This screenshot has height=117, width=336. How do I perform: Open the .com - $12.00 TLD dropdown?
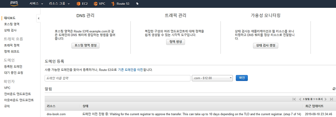213,78
